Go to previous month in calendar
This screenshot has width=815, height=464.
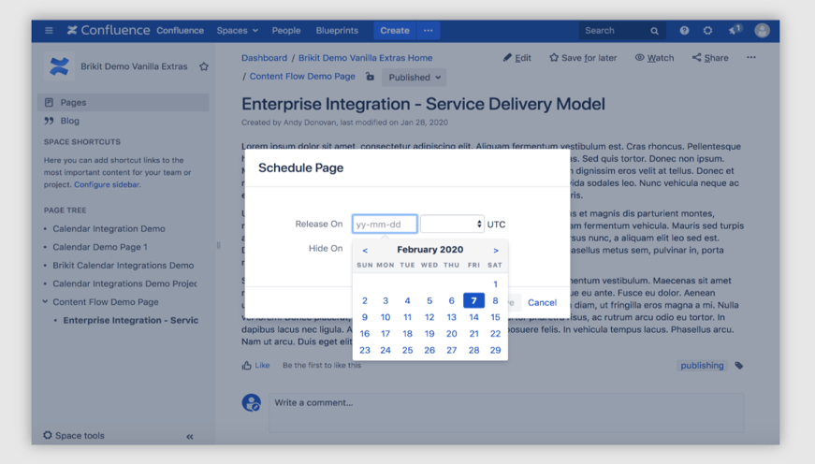pyautogui.click(x=365, y=251)
